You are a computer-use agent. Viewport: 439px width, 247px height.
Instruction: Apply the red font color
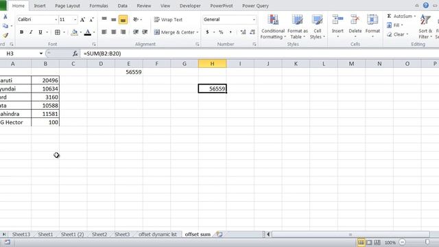[88, 32]
